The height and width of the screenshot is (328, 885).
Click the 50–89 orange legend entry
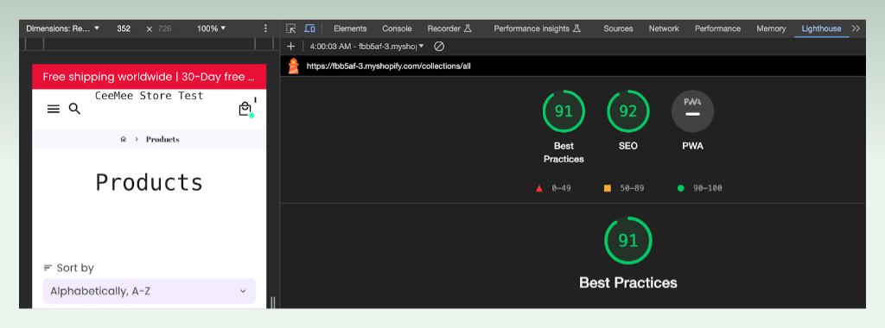[624, 188]
